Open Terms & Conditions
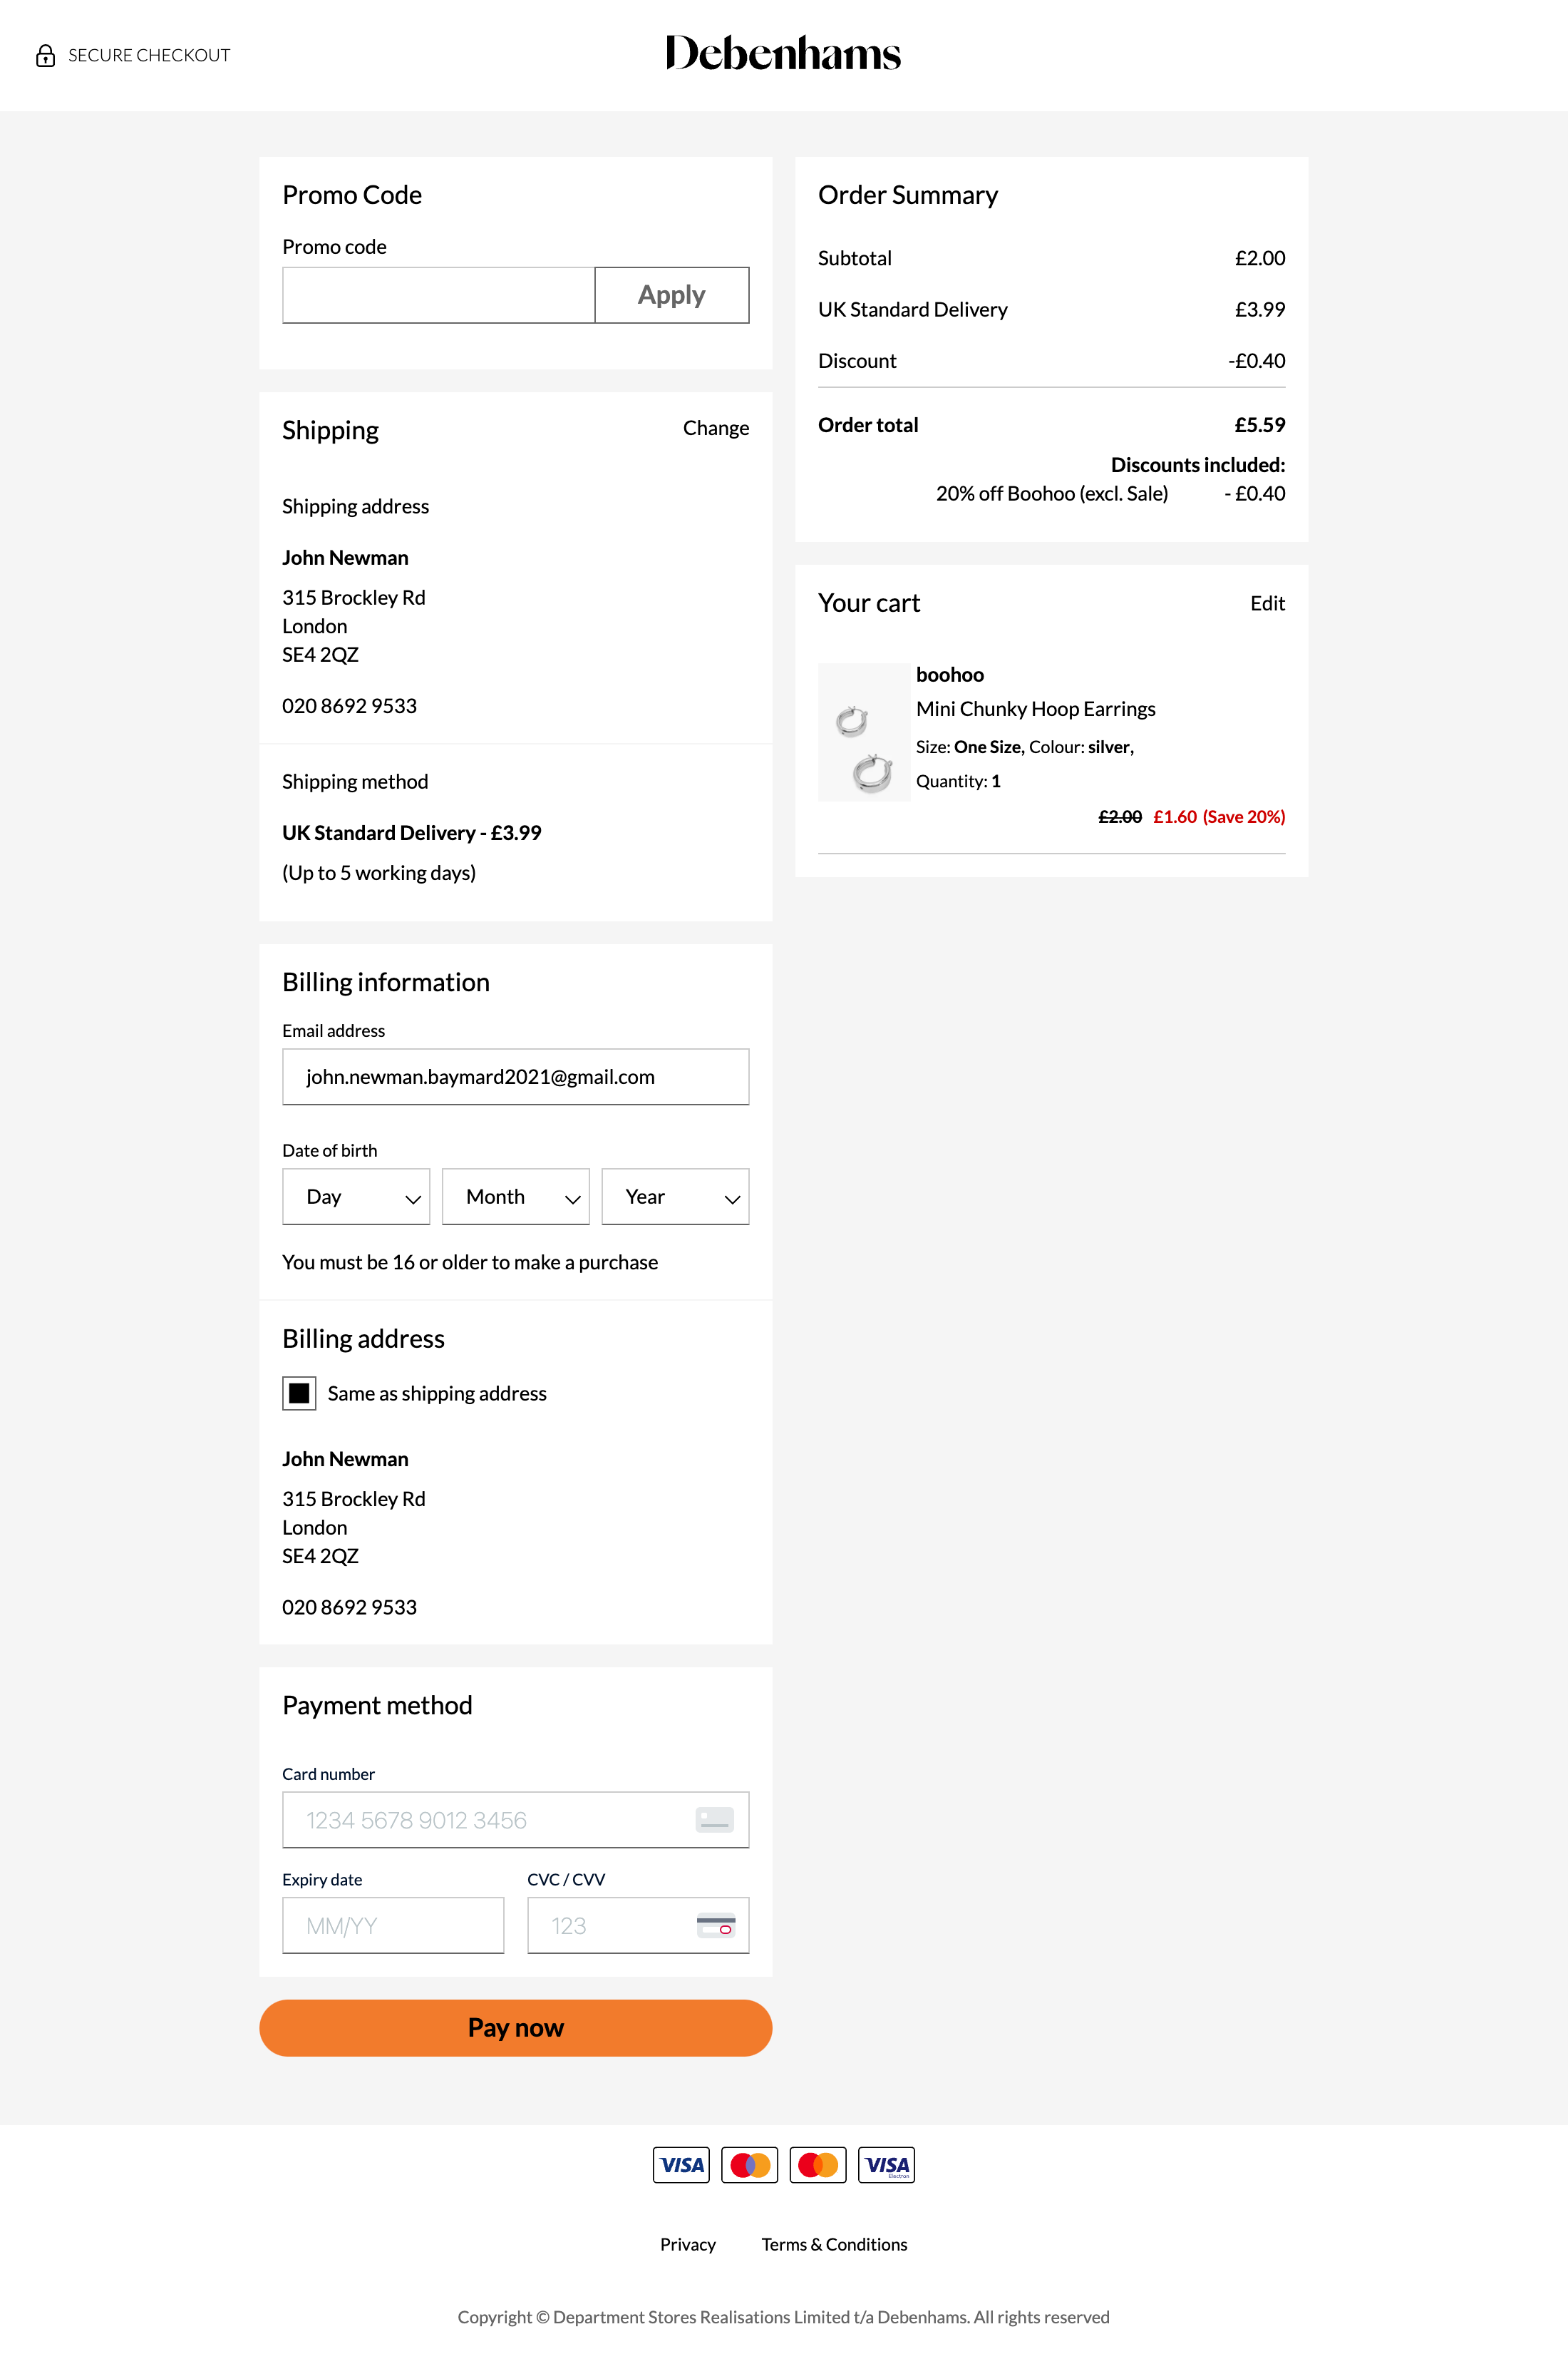This screenshot has width=1568, height=2359. 834,2244
